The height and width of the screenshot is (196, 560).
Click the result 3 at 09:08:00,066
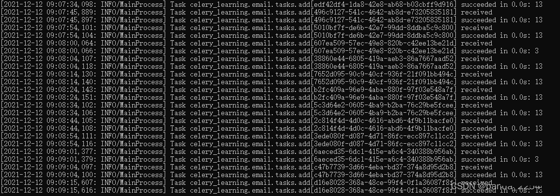(537, 51)
